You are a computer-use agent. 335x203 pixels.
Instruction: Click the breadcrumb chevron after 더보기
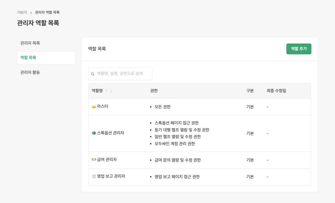click(31, 13)
